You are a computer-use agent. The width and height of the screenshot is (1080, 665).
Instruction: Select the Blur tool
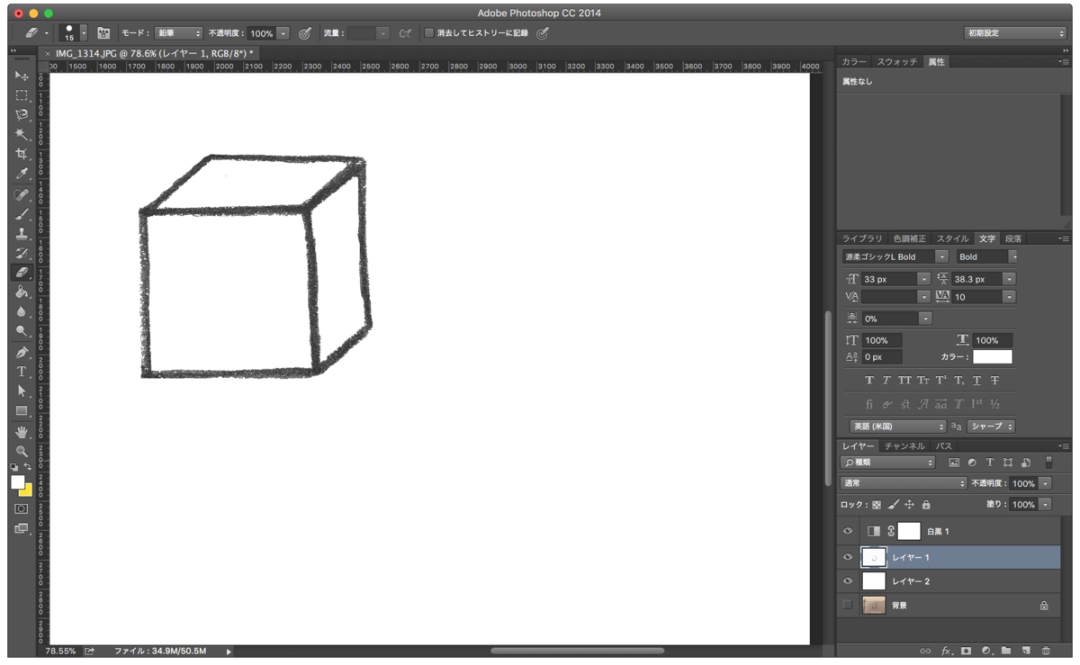pos(22,311)
